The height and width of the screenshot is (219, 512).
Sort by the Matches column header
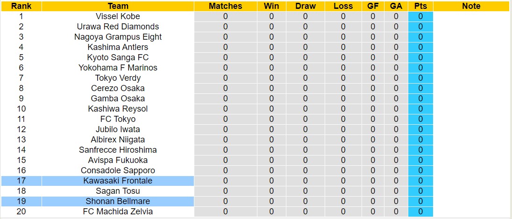tap(226, 6)
